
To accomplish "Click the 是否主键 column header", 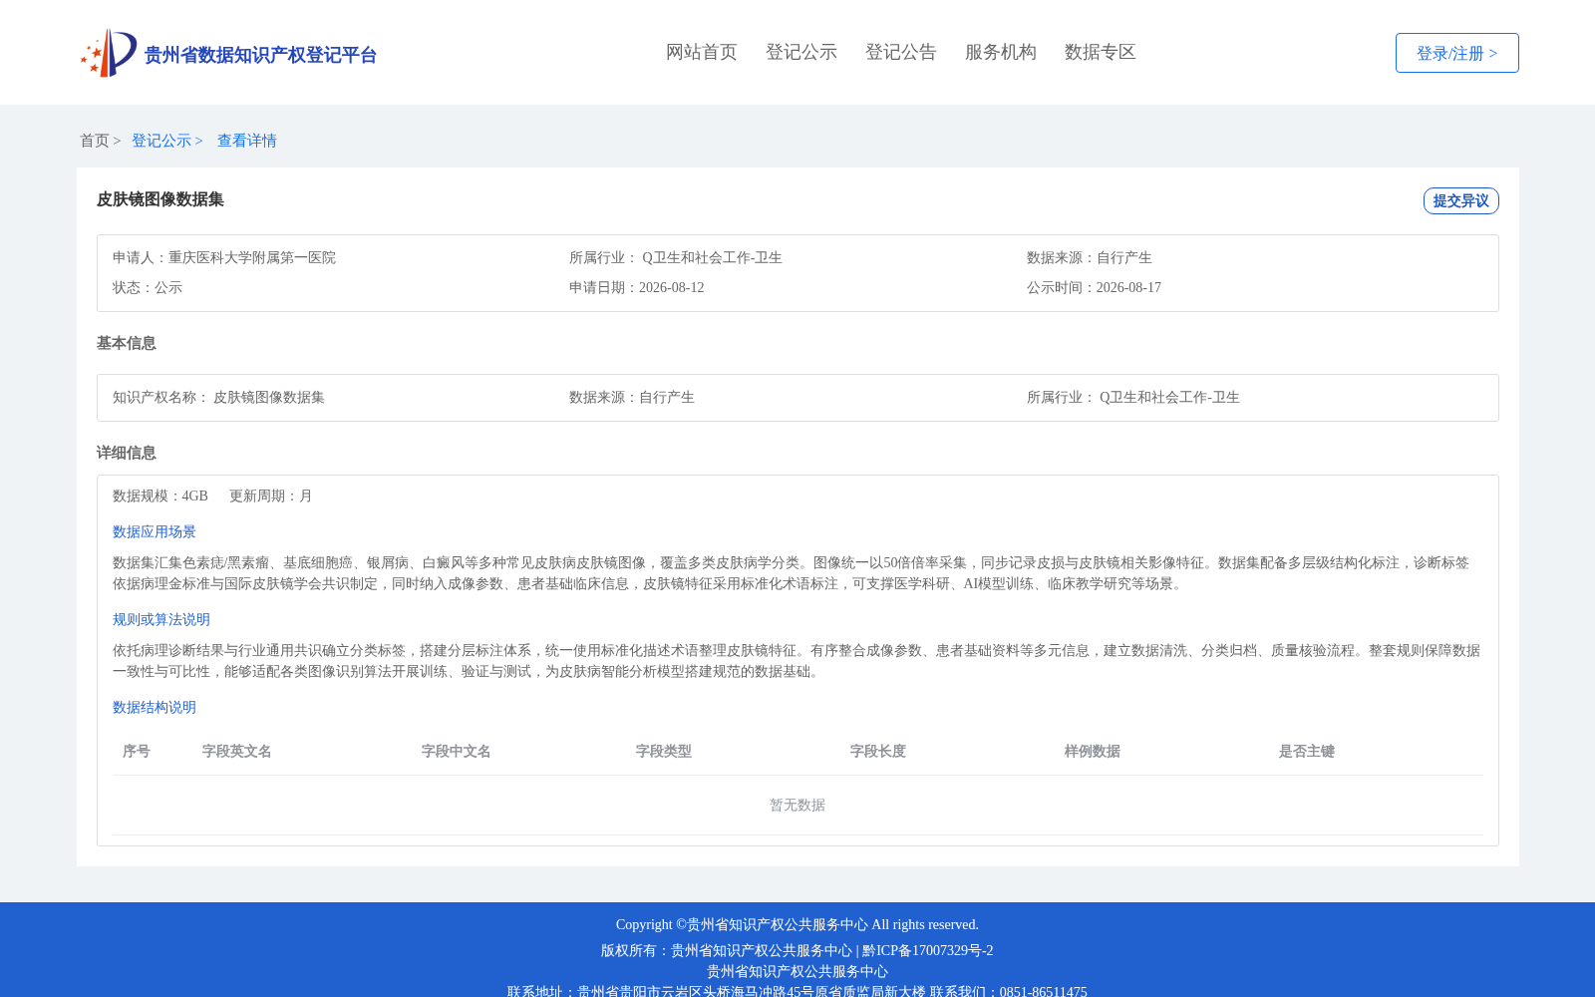I will point(1307,751).
